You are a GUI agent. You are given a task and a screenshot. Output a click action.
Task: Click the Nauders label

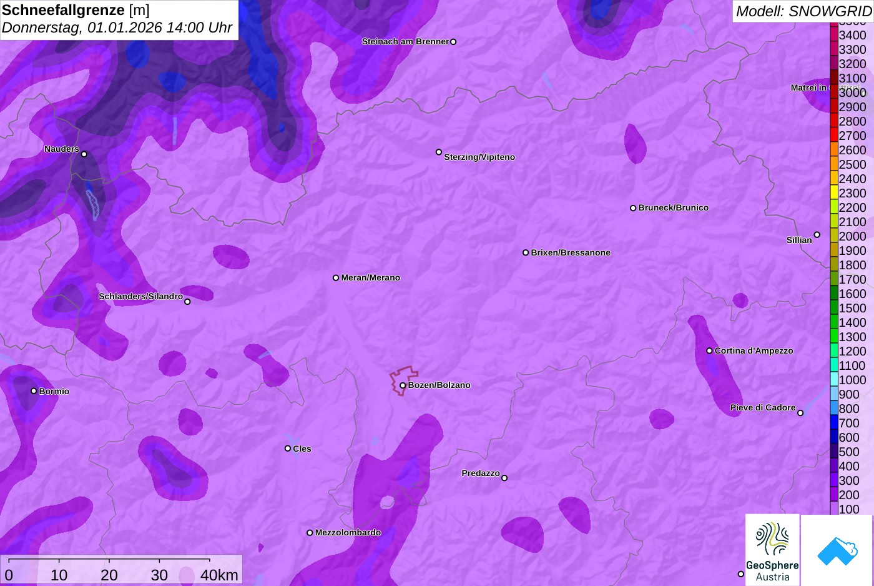[62, 149]
